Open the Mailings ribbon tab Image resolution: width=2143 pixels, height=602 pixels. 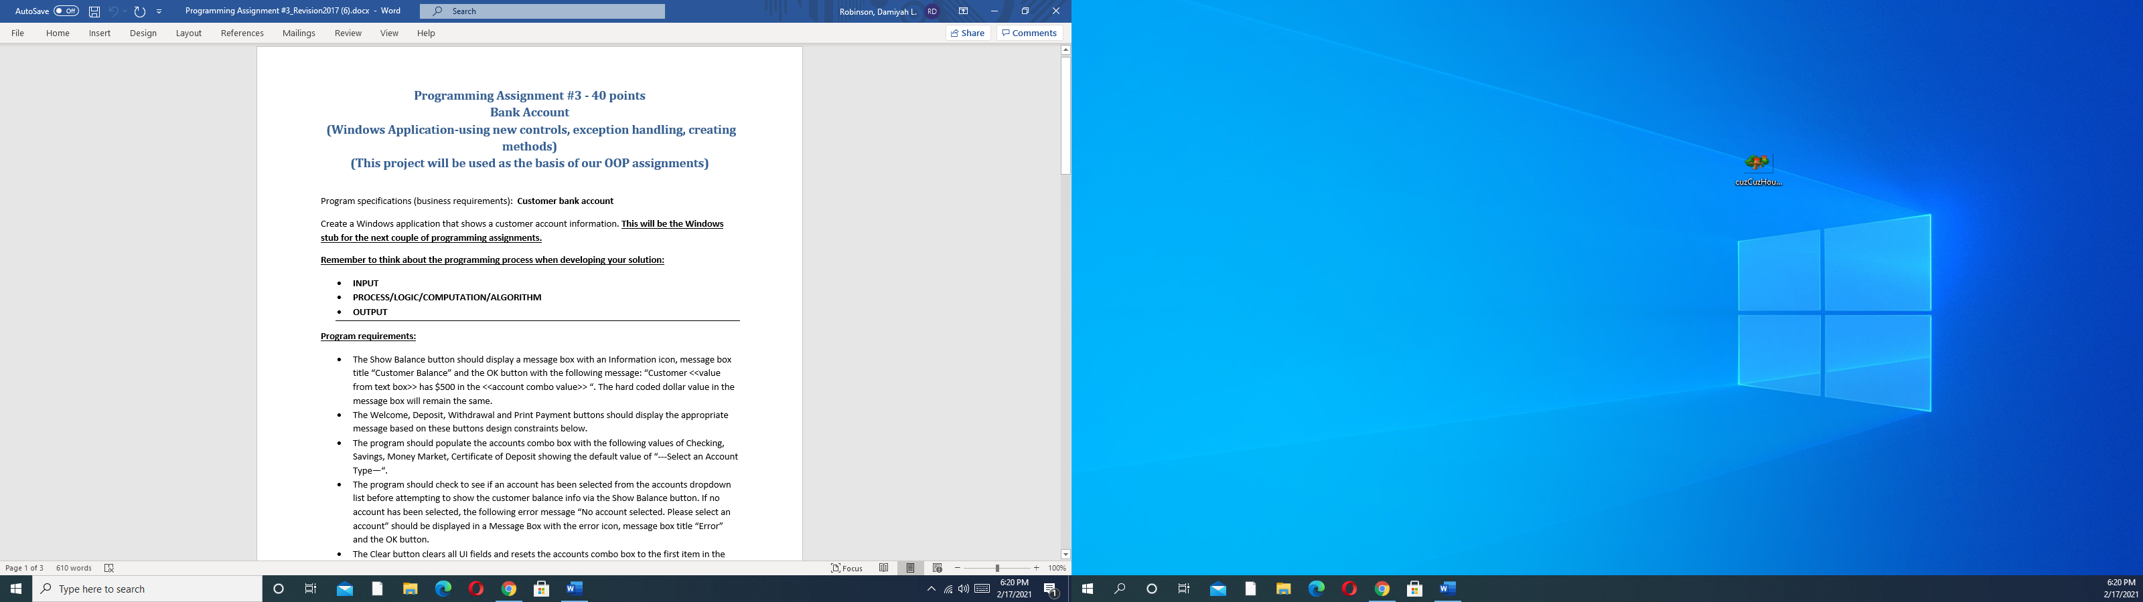click(x=298, y=33)
